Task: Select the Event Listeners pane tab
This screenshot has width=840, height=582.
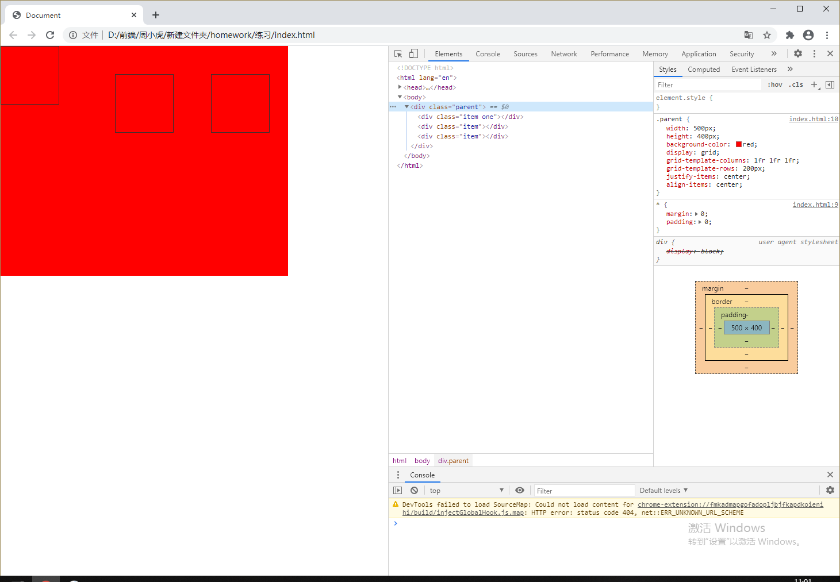Action: pyautogui.click(x=754, y=69)
